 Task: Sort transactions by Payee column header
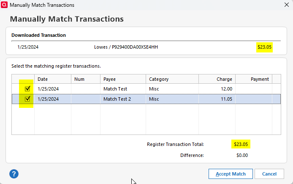pos(122,79)
